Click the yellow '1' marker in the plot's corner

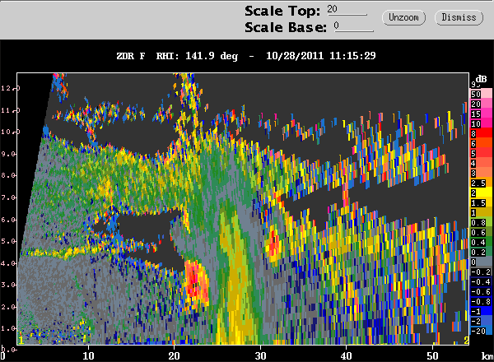[x=21, y=341]
